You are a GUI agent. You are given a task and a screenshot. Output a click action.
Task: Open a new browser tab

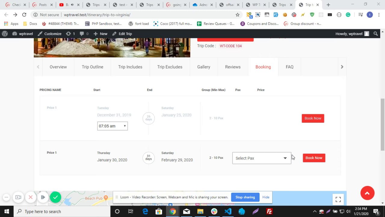(328, 5)
